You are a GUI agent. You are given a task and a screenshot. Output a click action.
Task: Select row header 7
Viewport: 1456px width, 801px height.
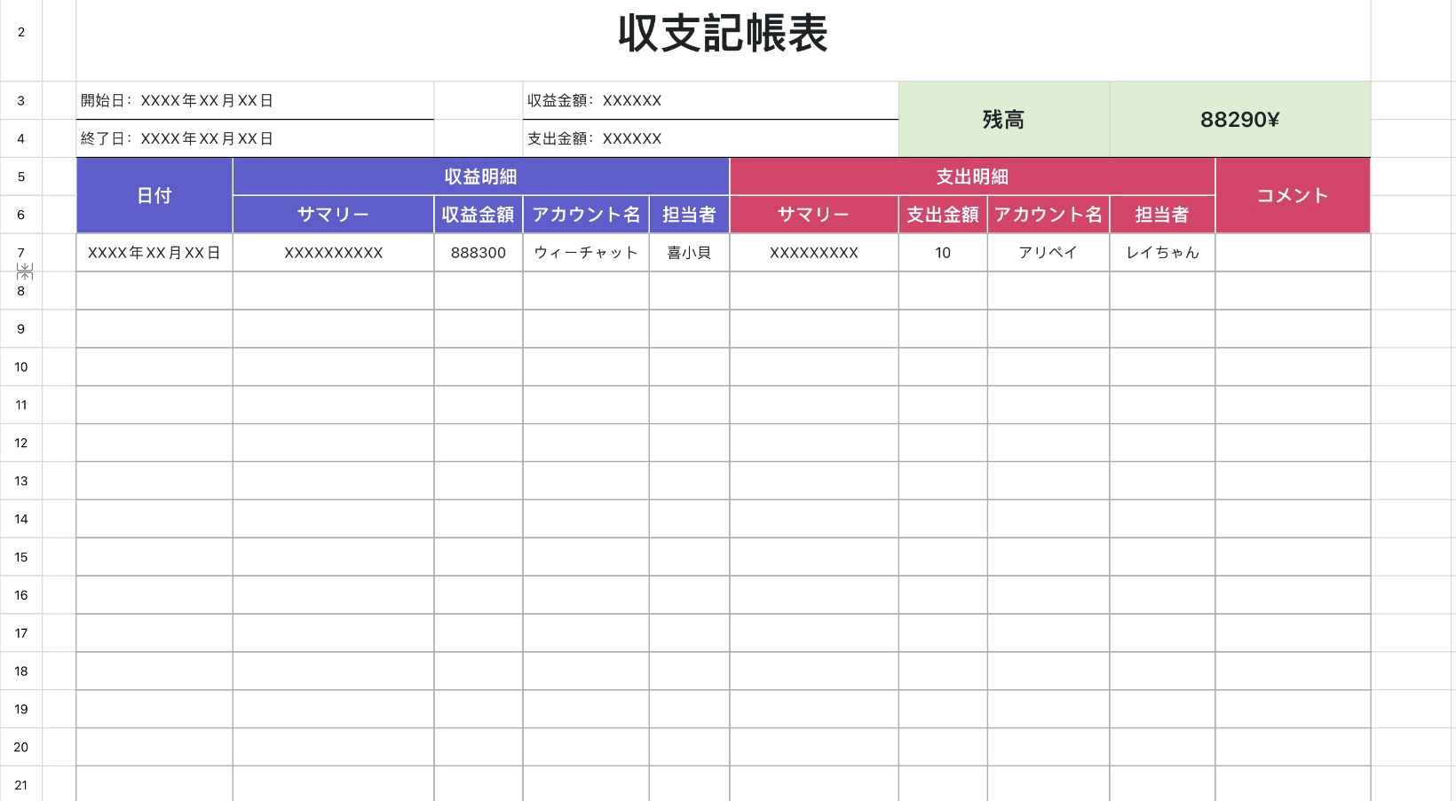pos(20,253)
